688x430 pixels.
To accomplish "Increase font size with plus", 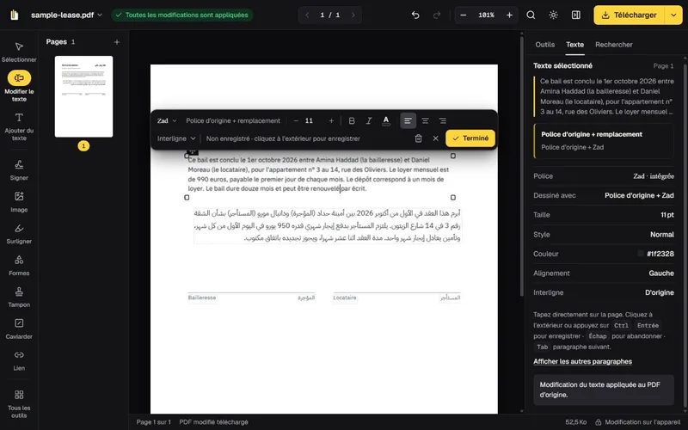I will [331, 120].
